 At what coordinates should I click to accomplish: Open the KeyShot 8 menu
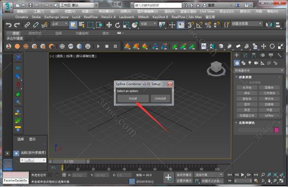(160, 17)
